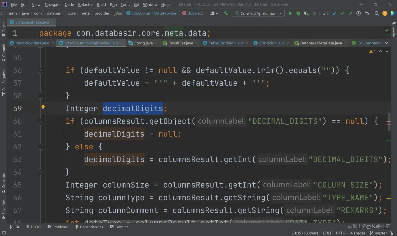The width and height of the screenshot is (397, 236).
Task: Open the Dependencies tool window
Action: (x=89, y=227)
